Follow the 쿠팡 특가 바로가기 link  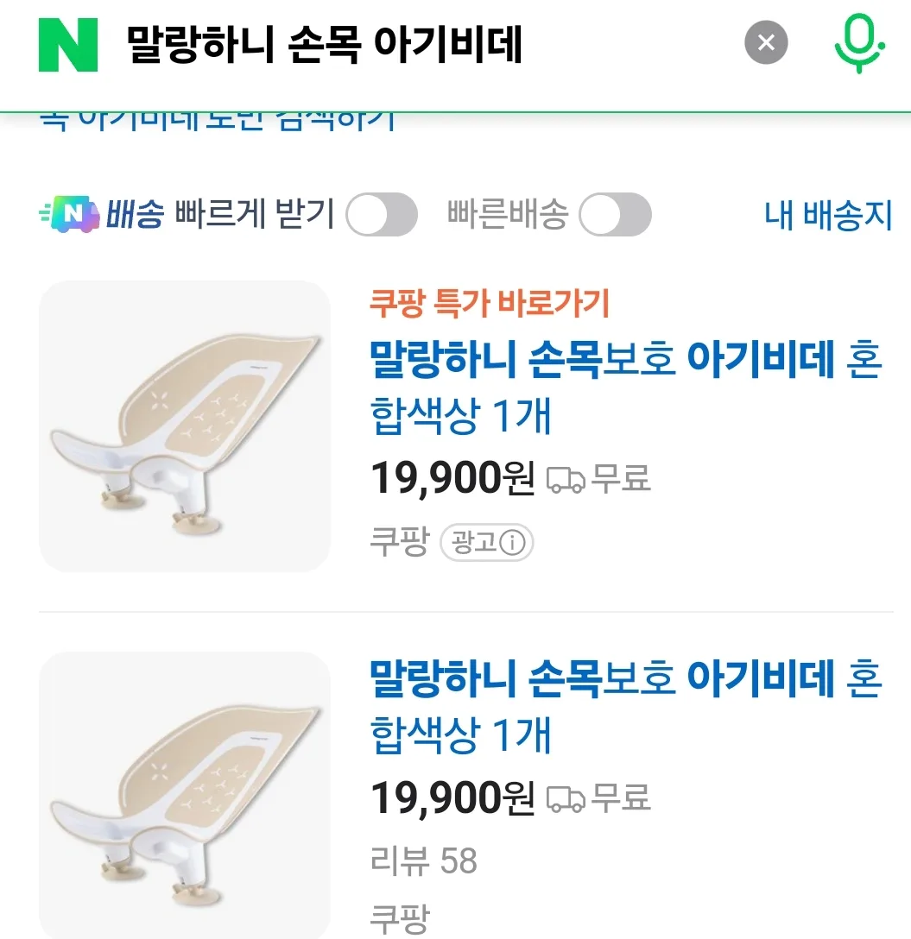coord(490,304)
